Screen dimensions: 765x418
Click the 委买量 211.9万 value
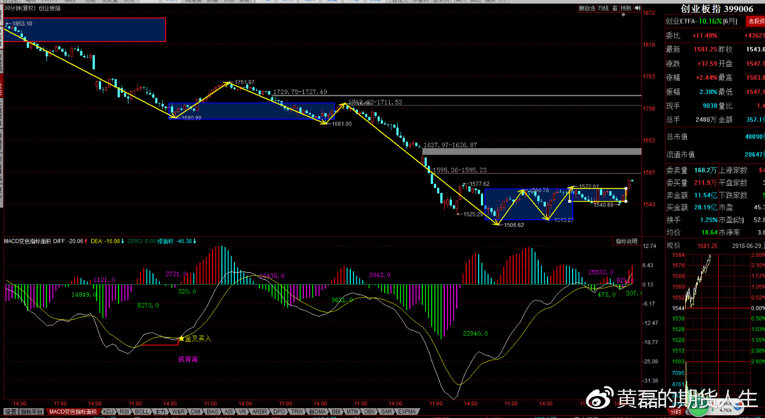pyautogui.click(x=705, y=182)
